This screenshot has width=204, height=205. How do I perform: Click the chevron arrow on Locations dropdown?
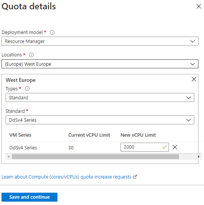point(192,64)
